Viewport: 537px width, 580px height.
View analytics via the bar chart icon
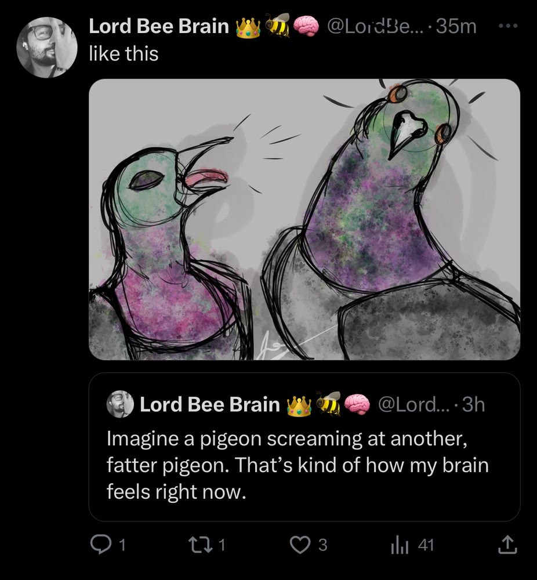point(400,546)
